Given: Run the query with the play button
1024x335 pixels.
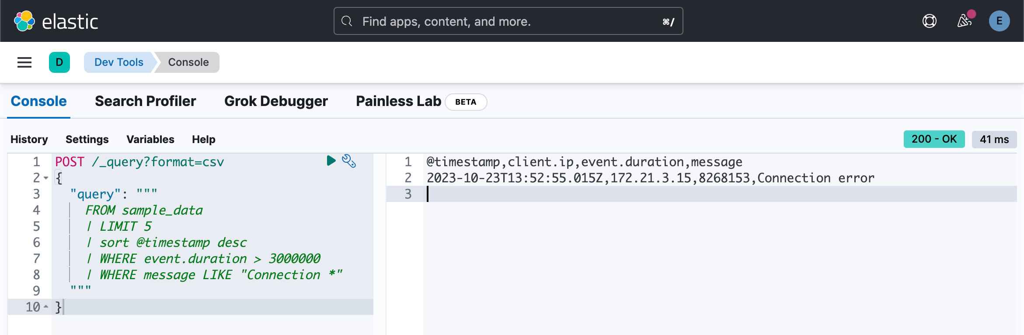Looking at the screenshot, I should [331, 161].
